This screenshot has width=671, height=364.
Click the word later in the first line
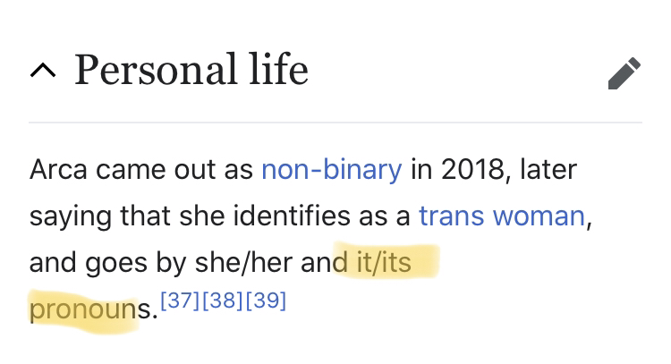click(x=548, y=169)
